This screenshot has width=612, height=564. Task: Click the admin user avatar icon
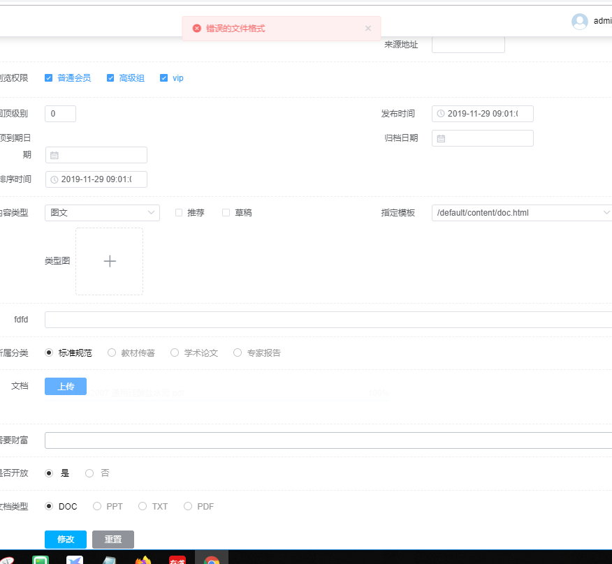(580, 21)
